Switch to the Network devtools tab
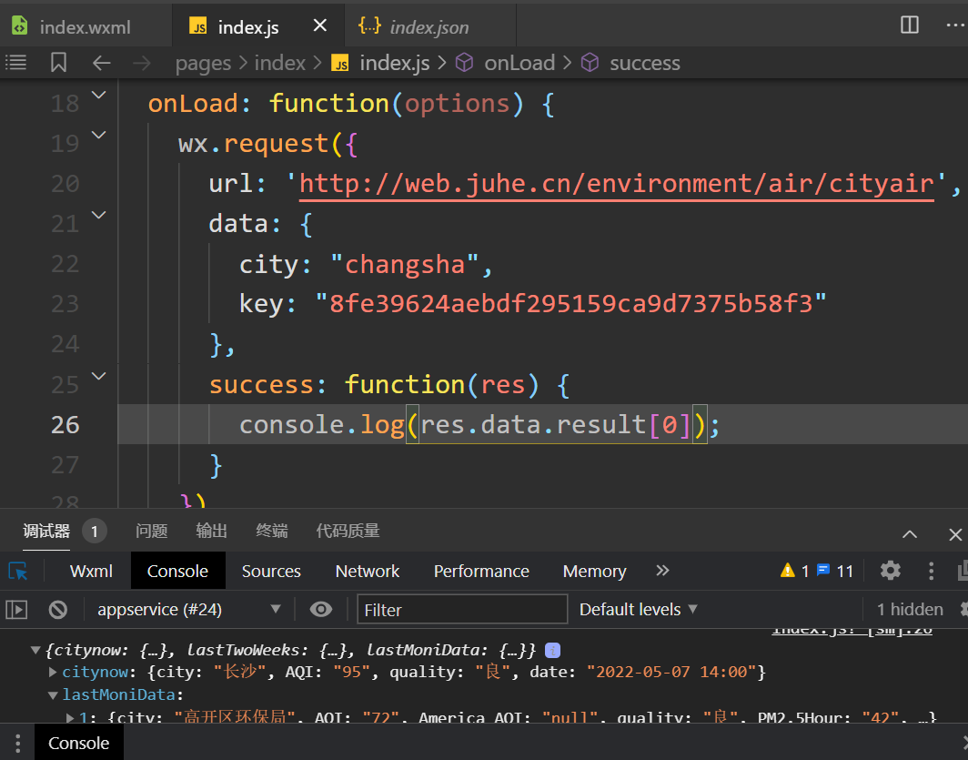The width and height of the screenshot is (968, 760). (368, 571)
